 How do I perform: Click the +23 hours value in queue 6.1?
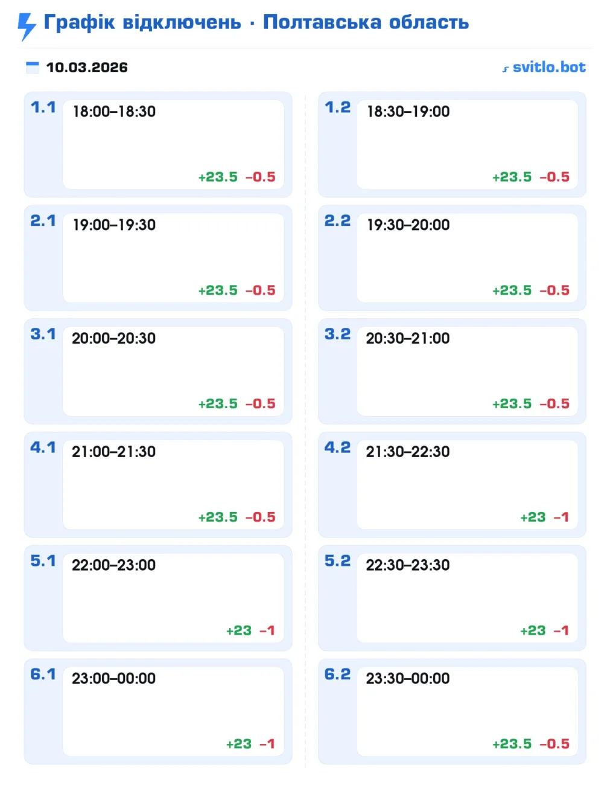[x=239, y=744]
